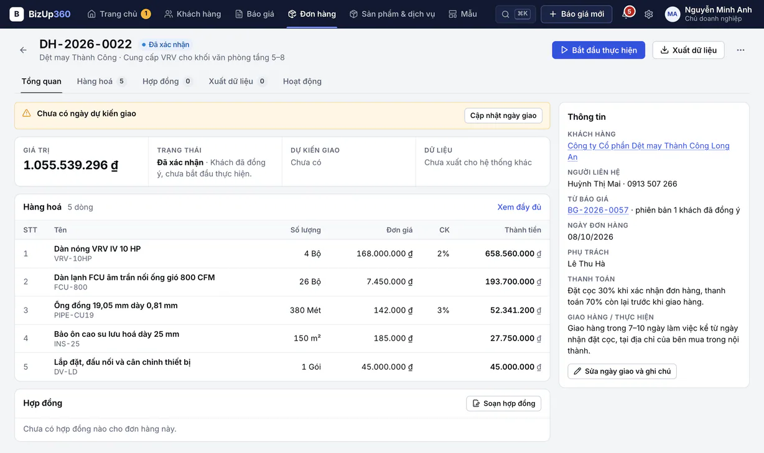Screen dimensions: 764x453
Task: Open the Hoạt động tab
Action: coord(302,81)
